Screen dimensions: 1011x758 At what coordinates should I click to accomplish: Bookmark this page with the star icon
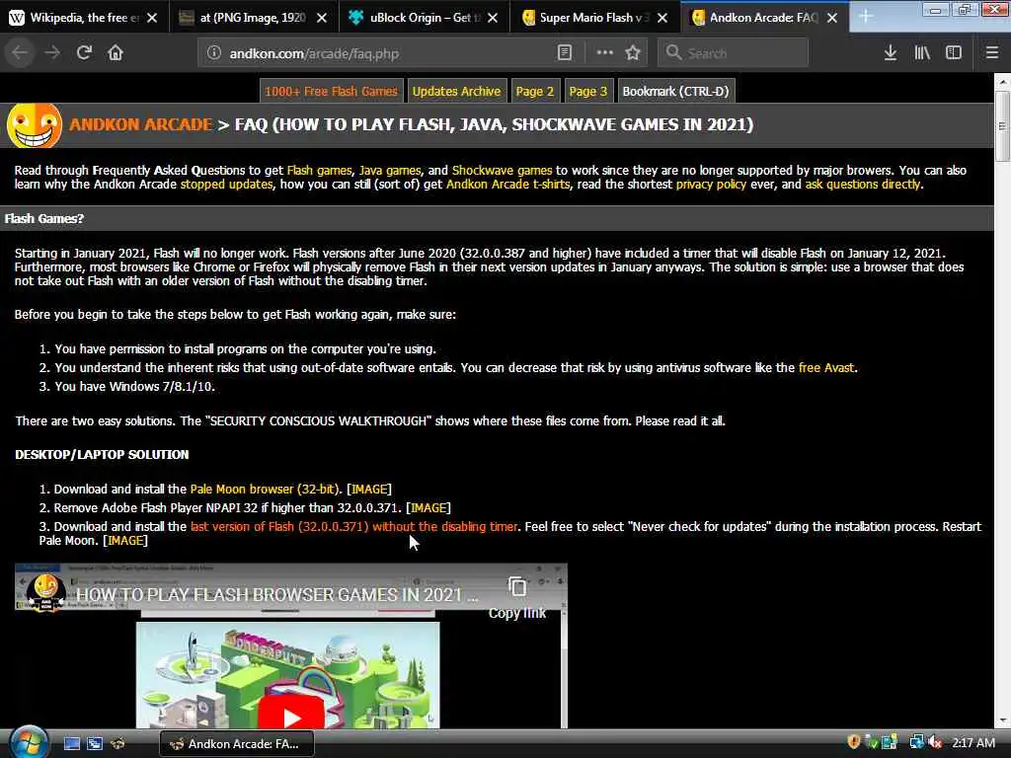tap(633, 53)
